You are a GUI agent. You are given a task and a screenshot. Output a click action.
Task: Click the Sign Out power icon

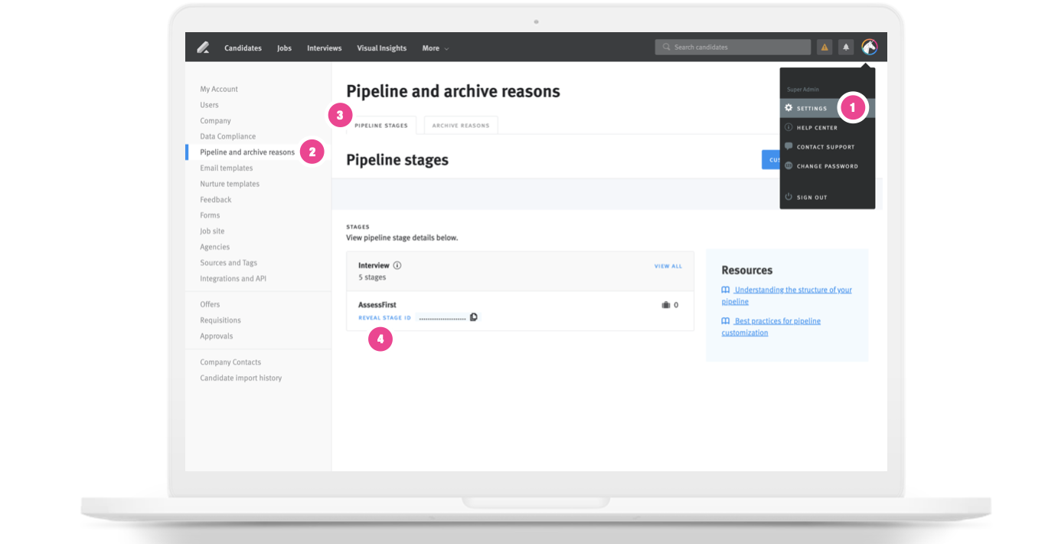coord(789,197)
